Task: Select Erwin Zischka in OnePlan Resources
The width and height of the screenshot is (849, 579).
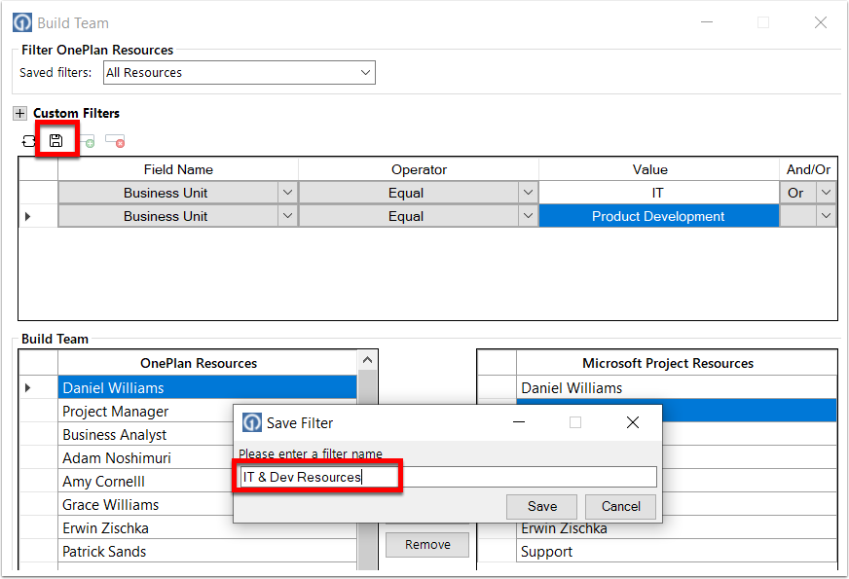Action: [x=207, y=528]
